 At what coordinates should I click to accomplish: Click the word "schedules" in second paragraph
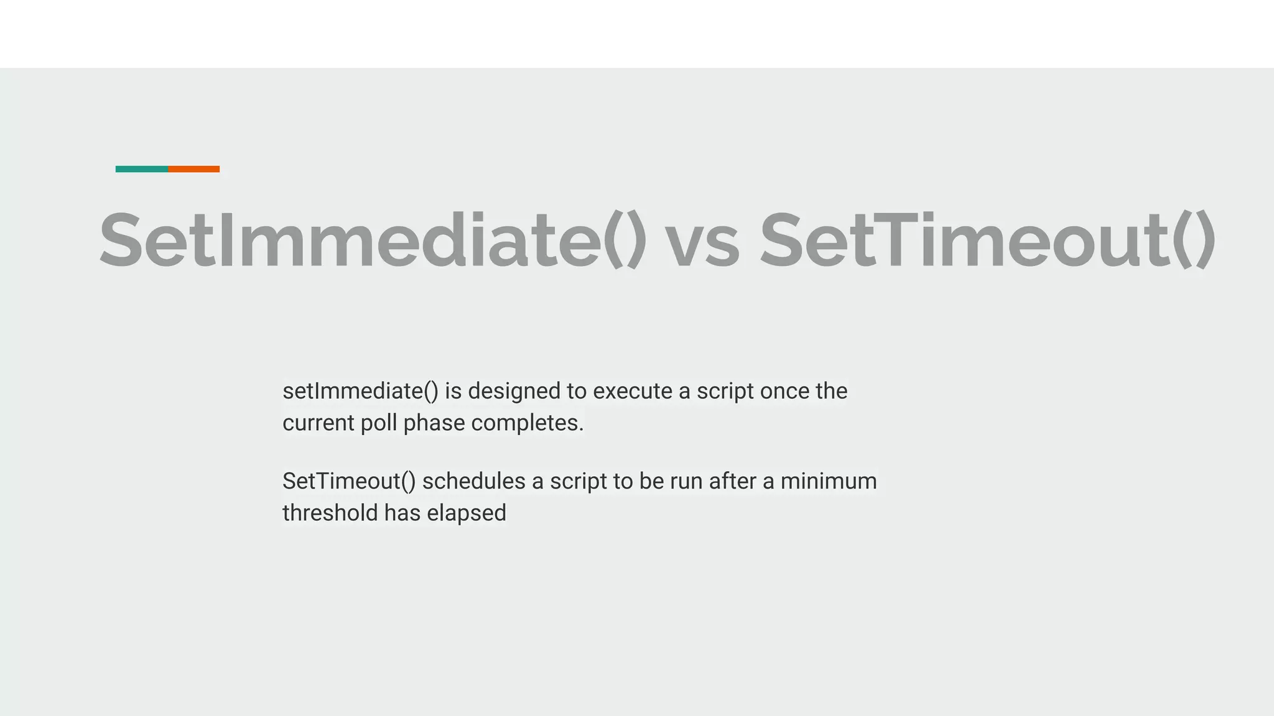click(x=473, y=481)
